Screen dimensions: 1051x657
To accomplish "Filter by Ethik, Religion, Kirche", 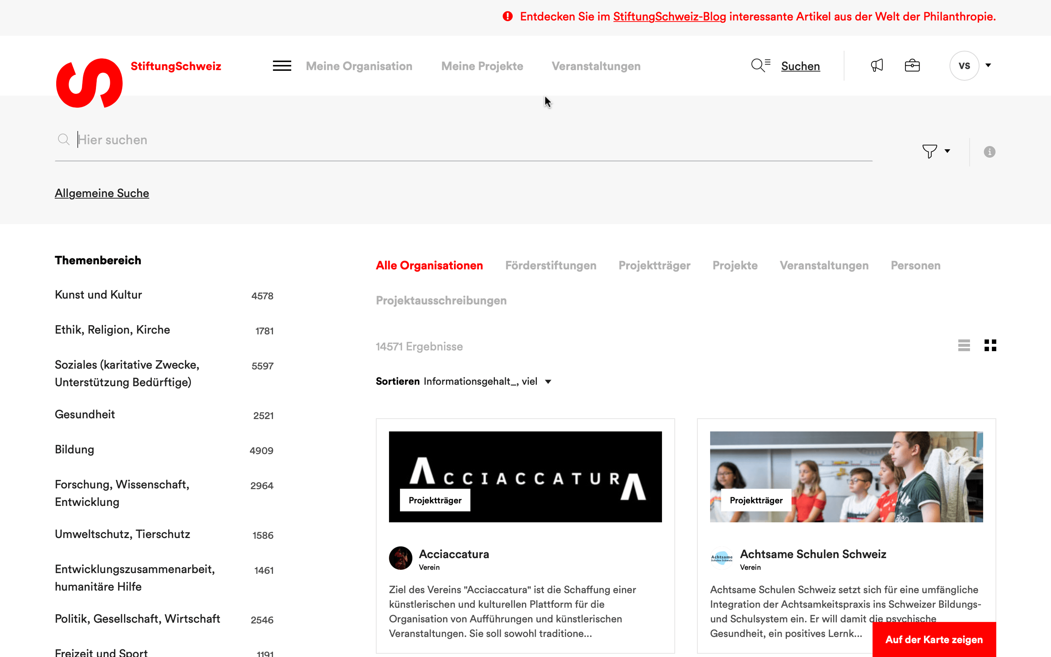I will (112, 330).
